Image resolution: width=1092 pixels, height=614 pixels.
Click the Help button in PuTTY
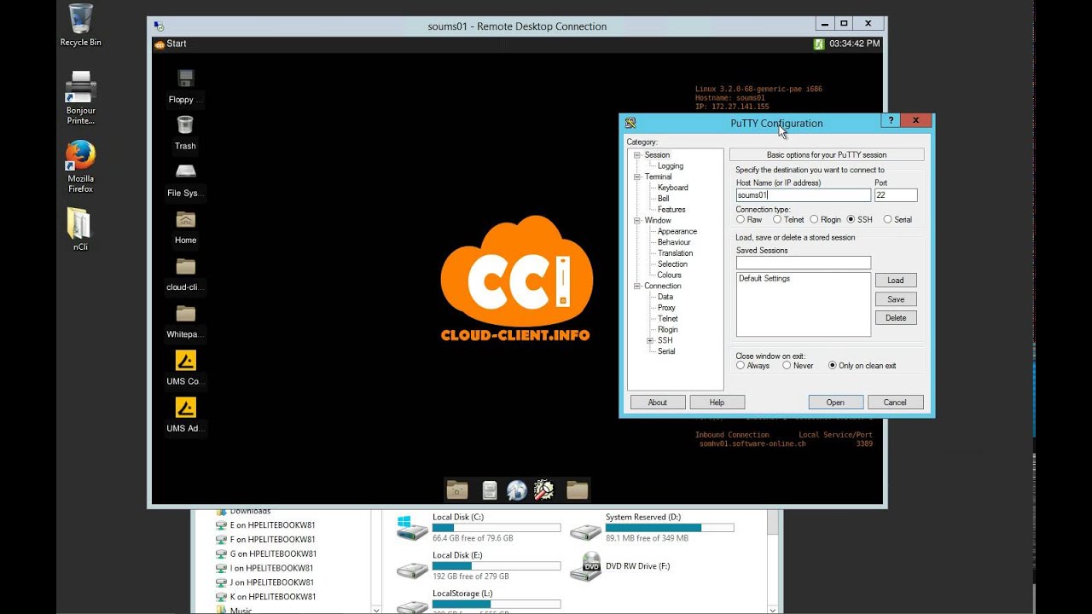[x=717, y=403]
